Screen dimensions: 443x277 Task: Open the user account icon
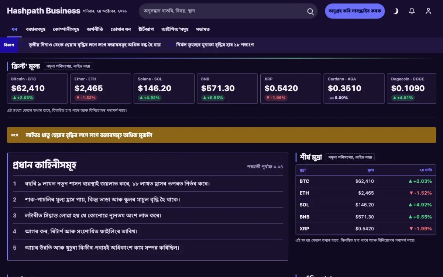(x=428, y=11)
